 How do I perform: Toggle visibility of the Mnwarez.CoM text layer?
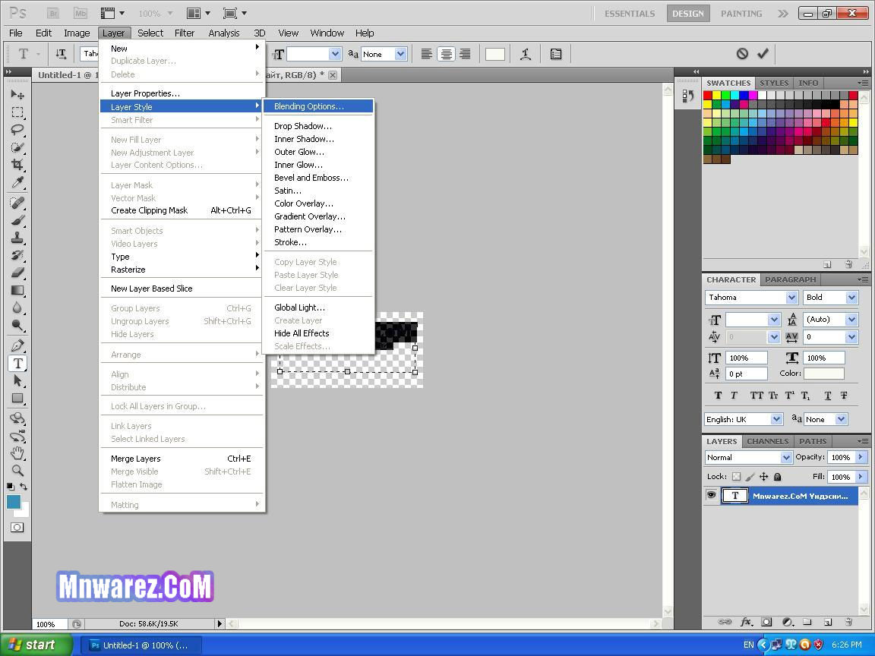(x=712, y=495)
